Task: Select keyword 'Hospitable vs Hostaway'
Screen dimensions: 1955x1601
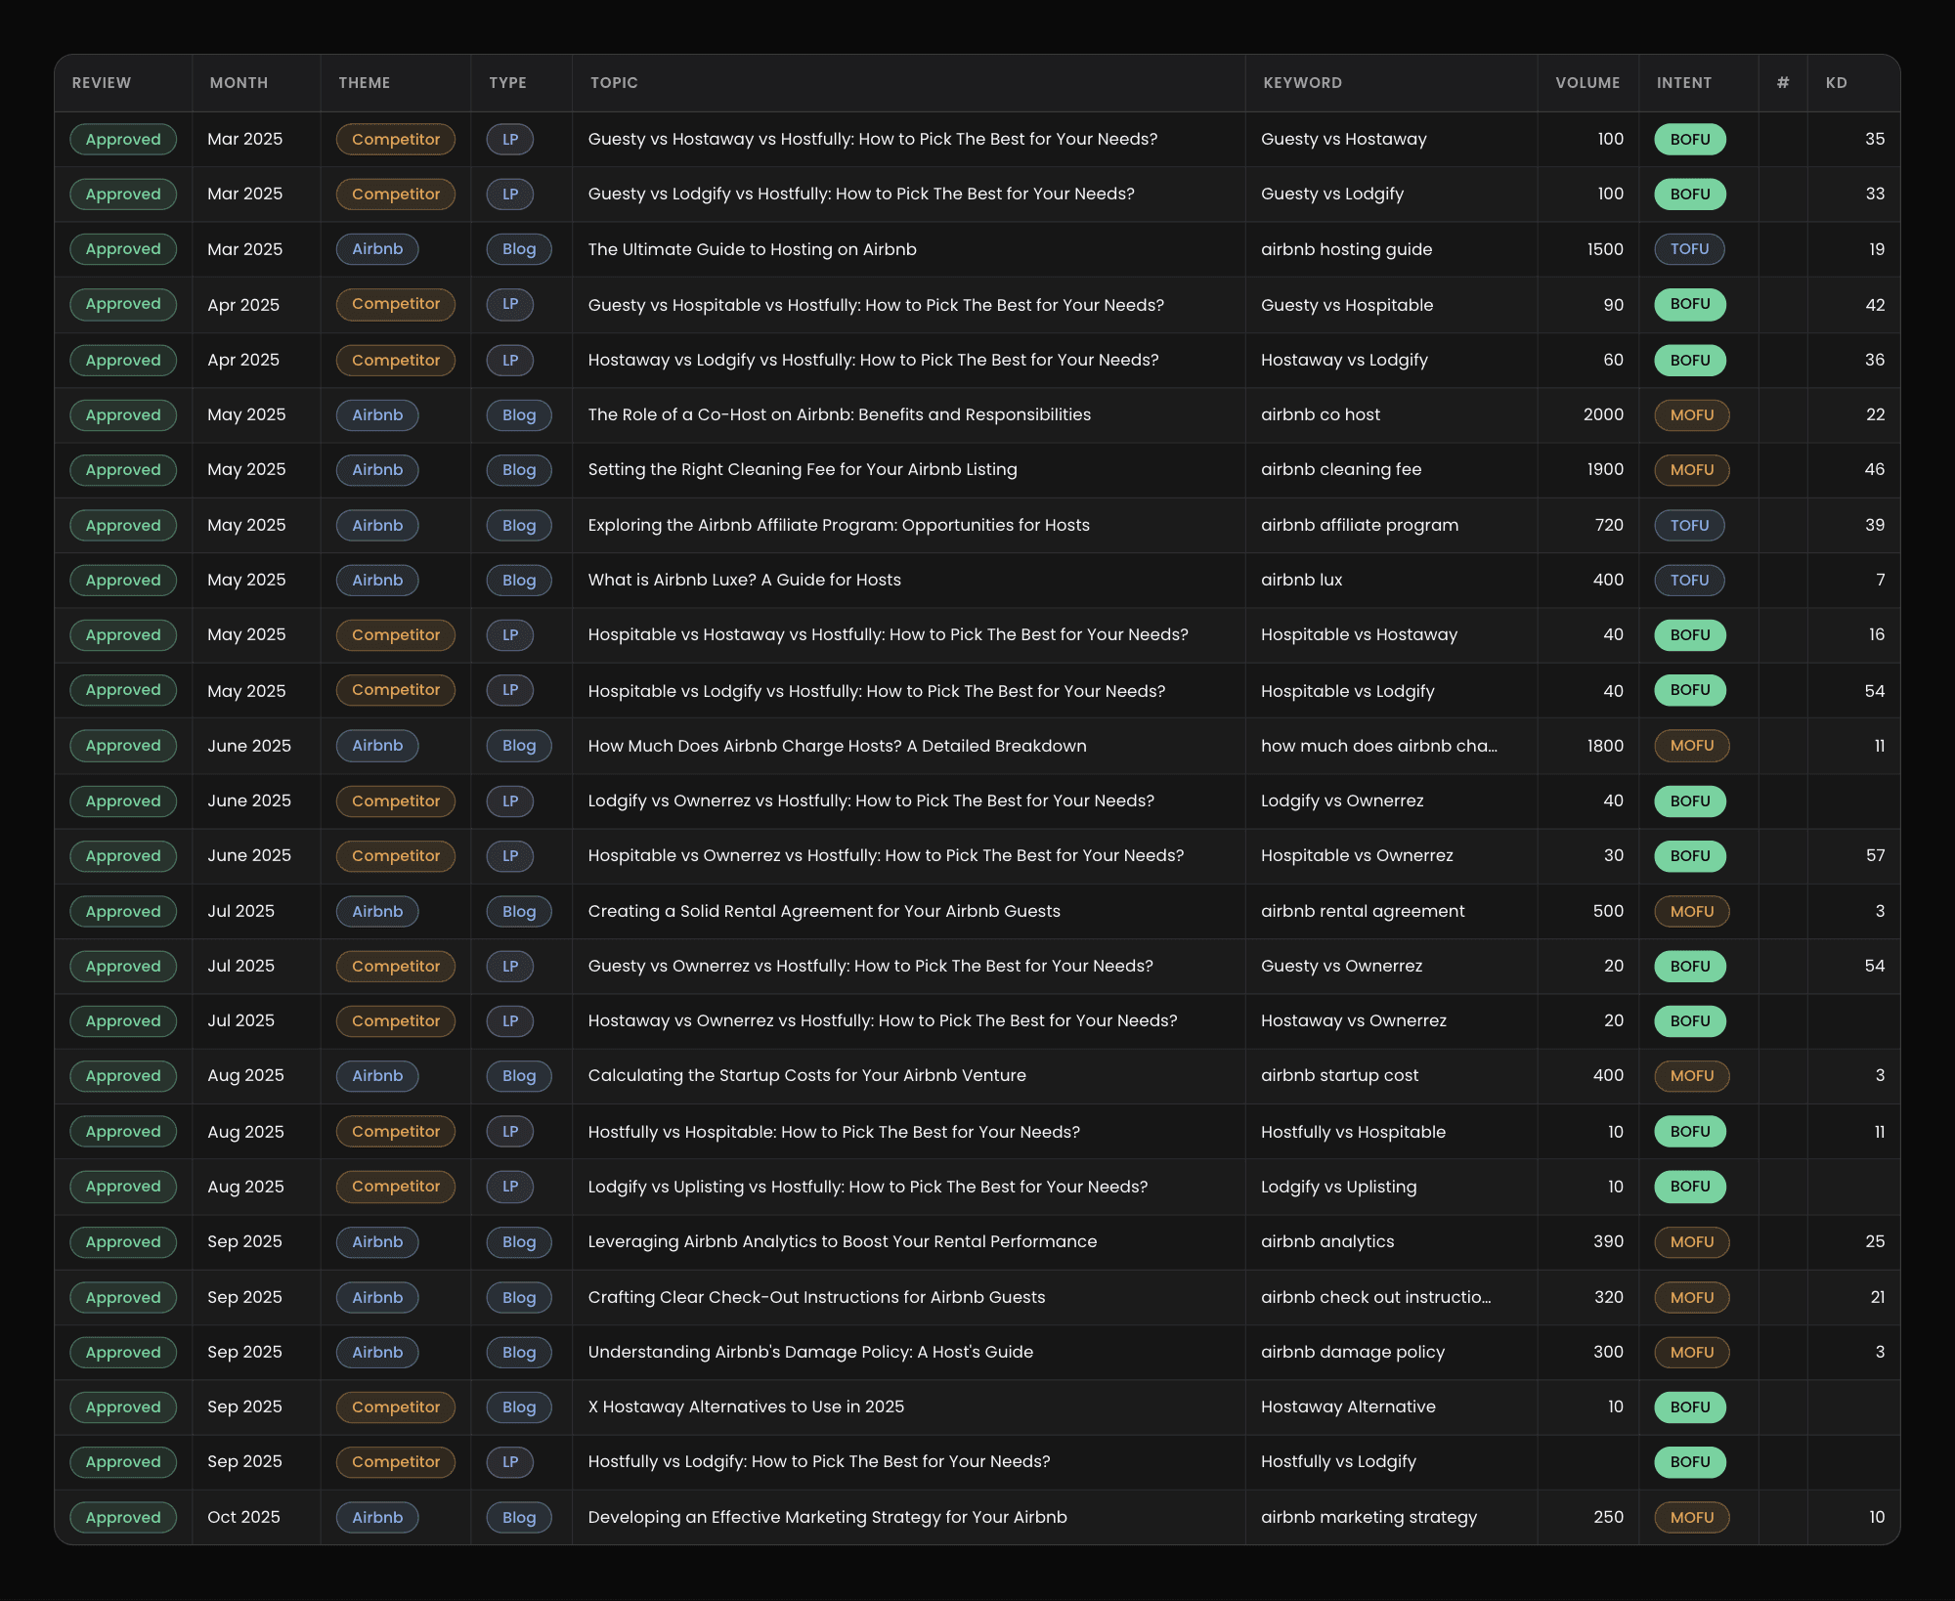Action: [x=1359, y=634]
